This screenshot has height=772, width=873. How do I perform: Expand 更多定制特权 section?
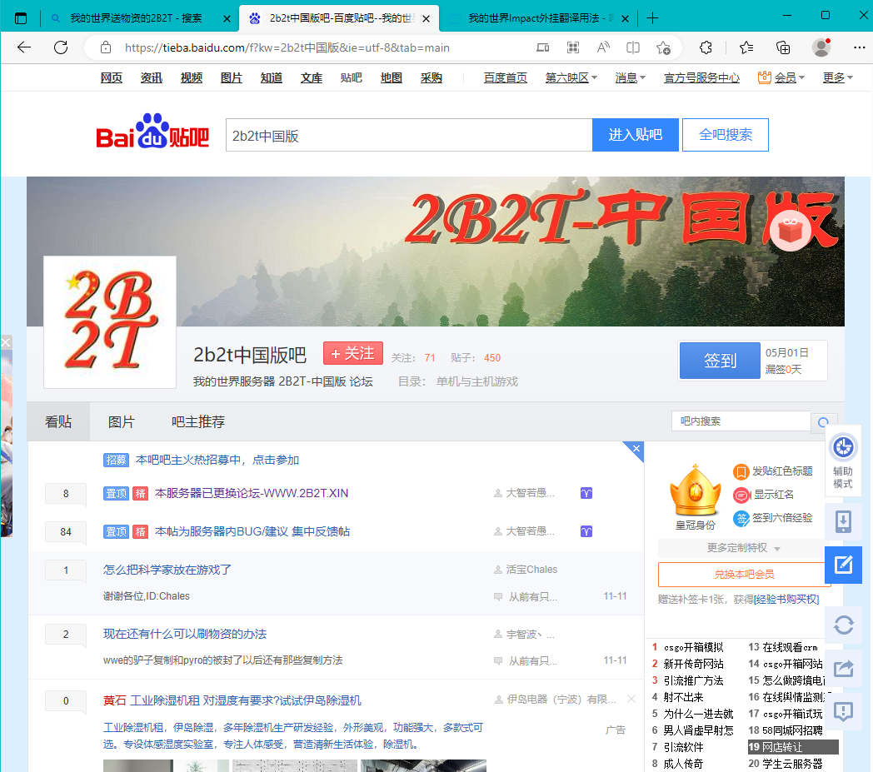743,548
